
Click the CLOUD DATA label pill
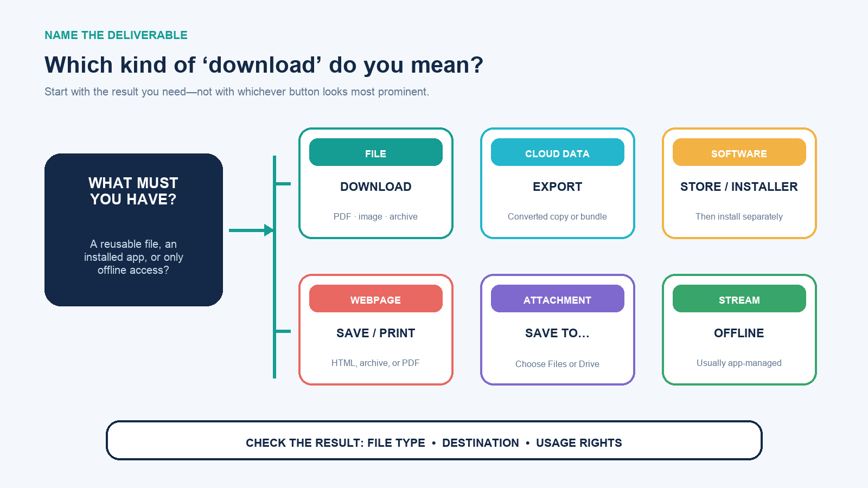click(558, 152)
